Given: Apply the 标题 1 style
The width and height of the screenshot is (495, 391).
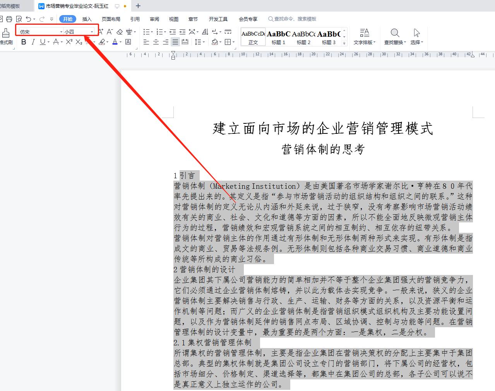Looking at the screenshot, I should [278, 37].
